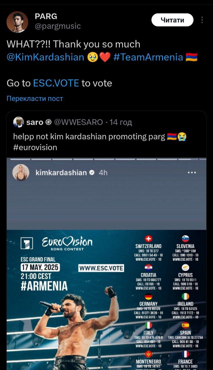
Task: Tap the story progress bar segments
Action: 106,159
